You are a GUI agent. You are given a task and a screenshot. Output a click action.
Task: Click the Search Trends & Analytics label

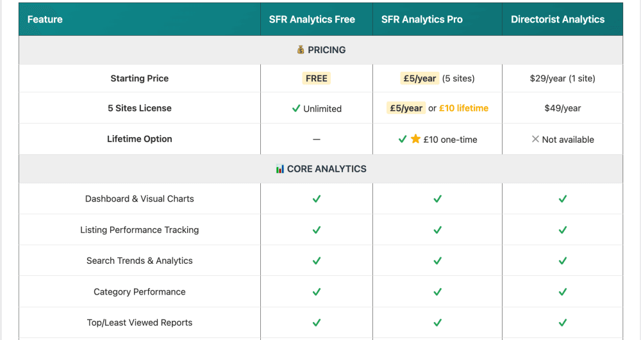click(139, 261)
